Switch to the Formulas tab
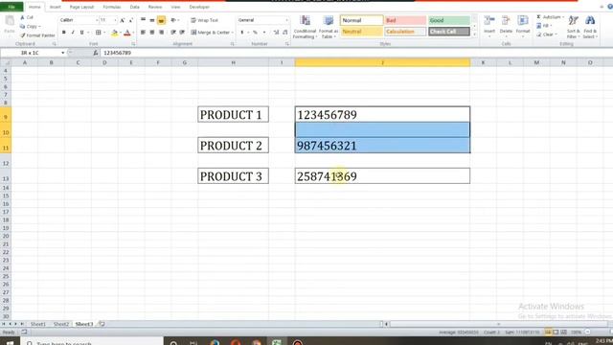 tap(112, 7)
